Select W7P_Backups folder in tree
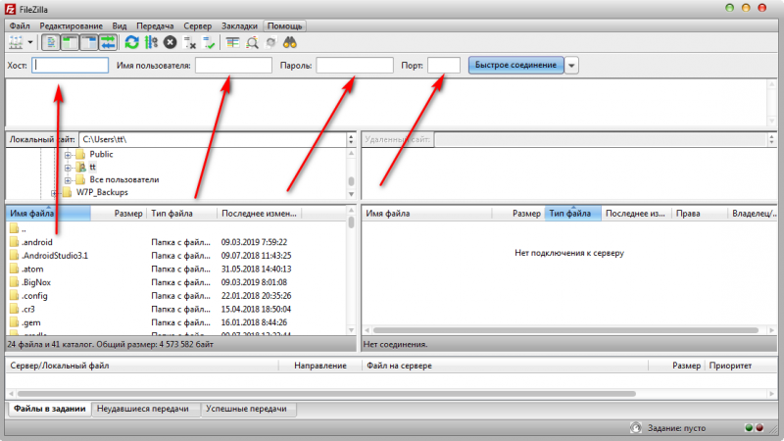 pyautogui.click(x=102, y=192)
